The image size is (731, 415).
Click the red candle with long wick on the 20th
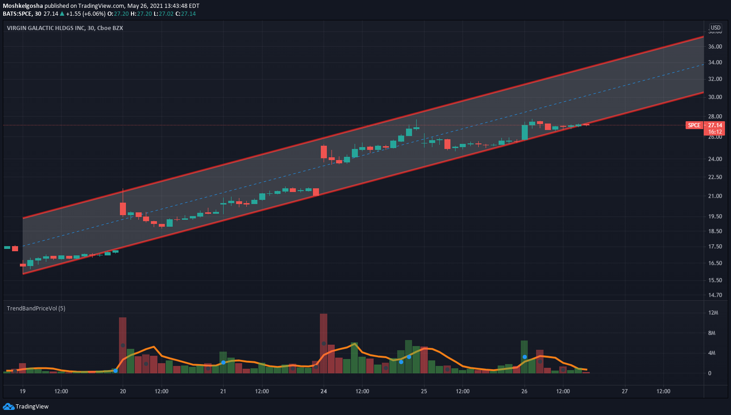(123, 208)
